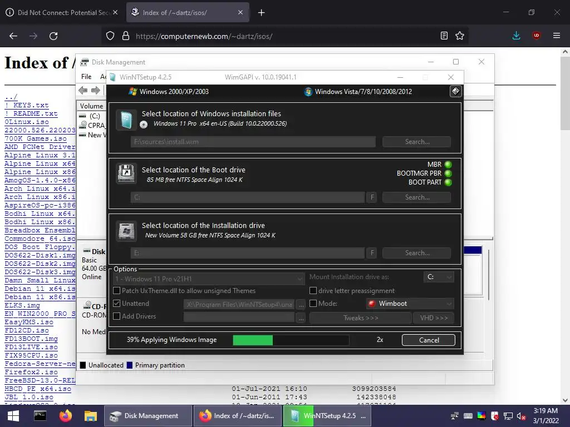Image resolution: width=570 pixels, height=427 pixels.
Task: Open Windows Start menu
Action: (13, 416)
